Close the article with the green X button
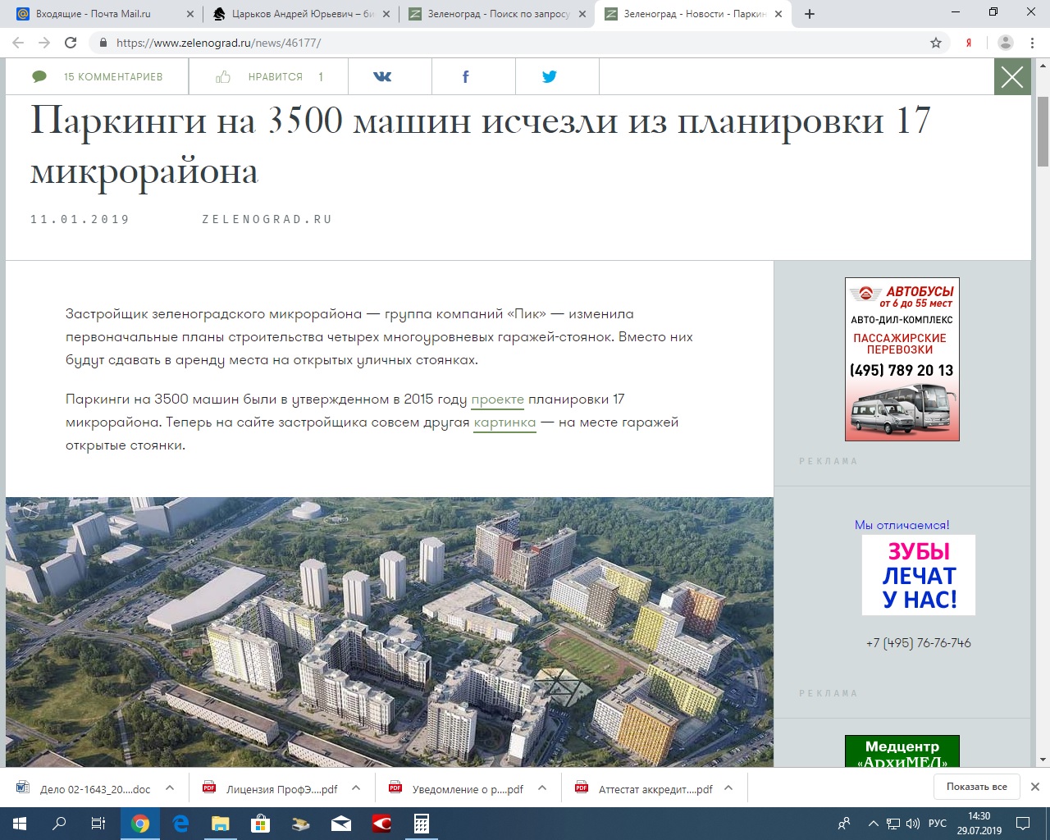Screen dimensions: 1050x840 pos(1012,77)
